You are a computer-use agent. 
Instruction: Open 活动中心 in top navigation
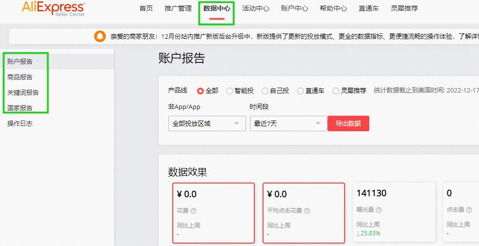pyautogui.click(x=256, y=9)
